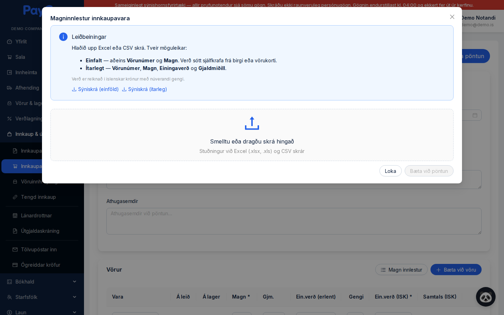Download the Sýniskrá (einföld) sample file
Image resolution: width=504 pixels, height=315 pixels.
(x=95, y=89)
